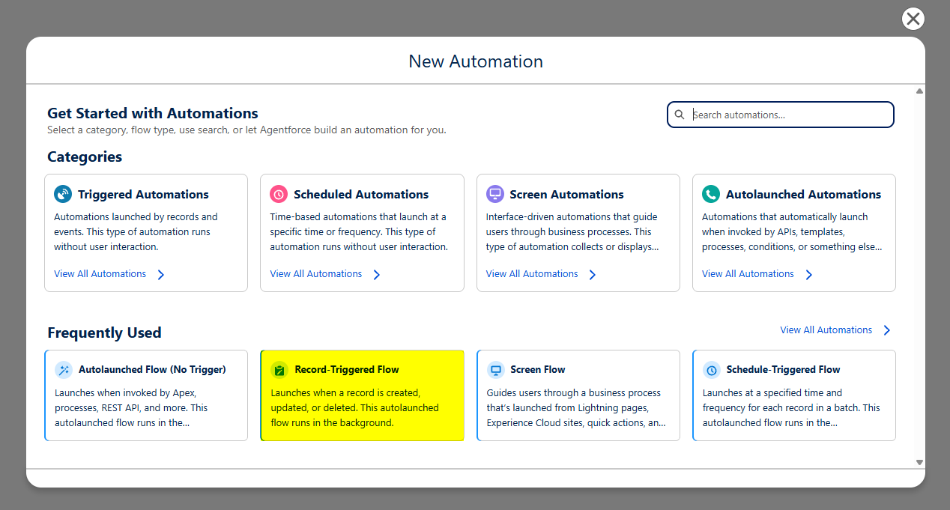Open Scheduled Automations View All chevron
950x510 pixels.
377,275
